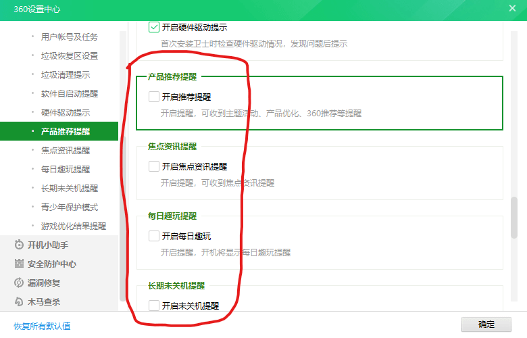This screenshot has width=527, height=338.
Task: Open 长期未关机提醒 sidebar item
Action: (x=69, y=188)
